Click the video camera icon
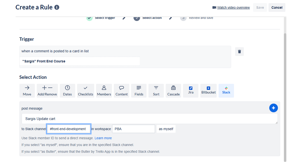 (x=214, y=7)
